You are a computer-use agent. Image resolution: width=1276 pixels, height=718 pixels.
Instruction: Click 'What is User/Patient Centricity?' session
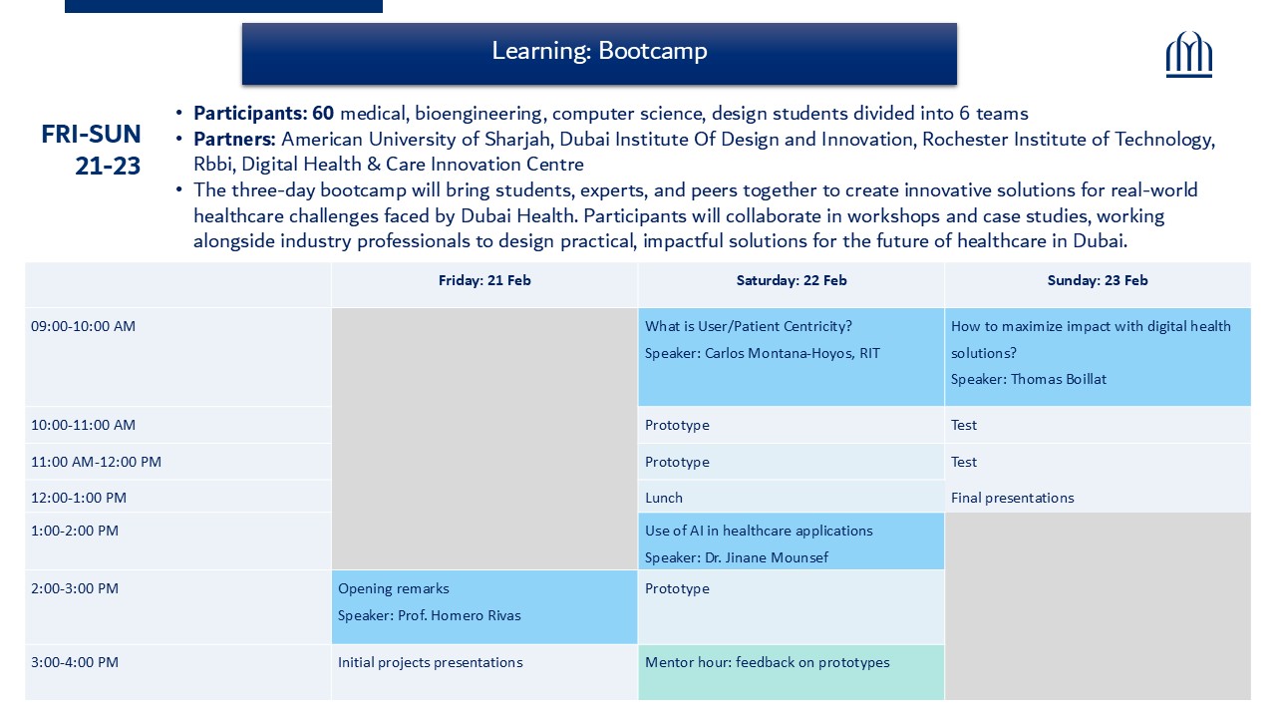[749, 326]
